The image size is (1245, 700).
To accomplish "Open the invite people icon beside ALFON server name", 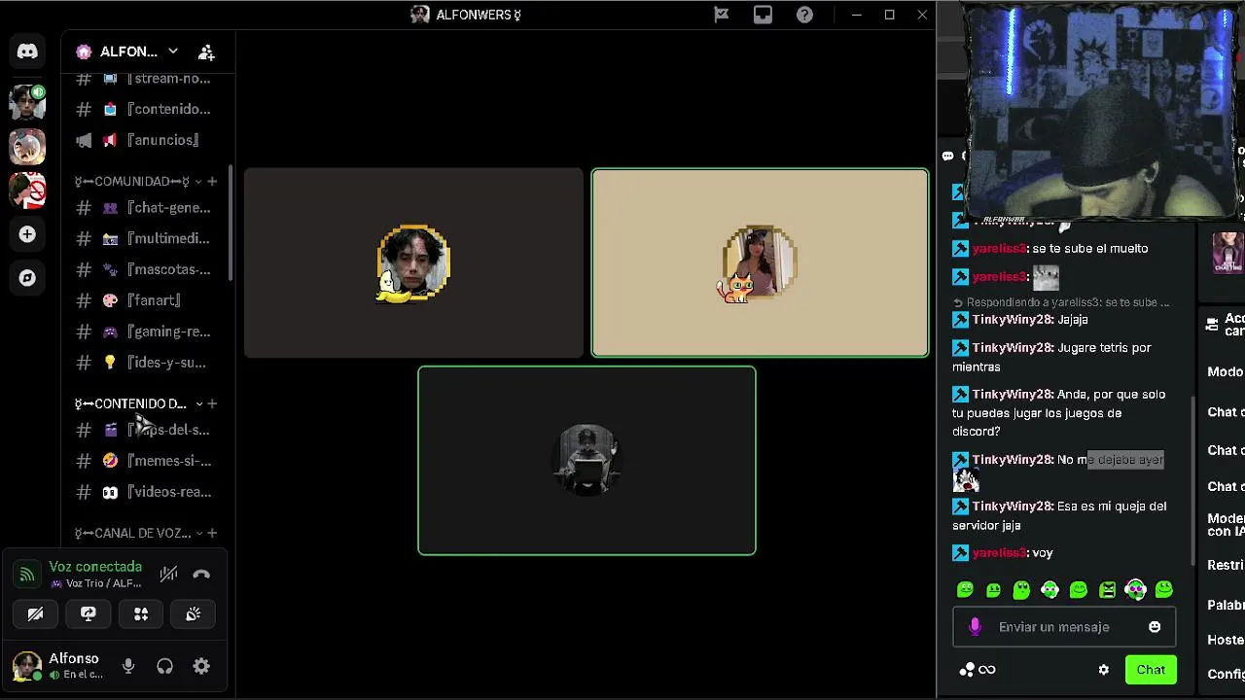I will (206, 52).
